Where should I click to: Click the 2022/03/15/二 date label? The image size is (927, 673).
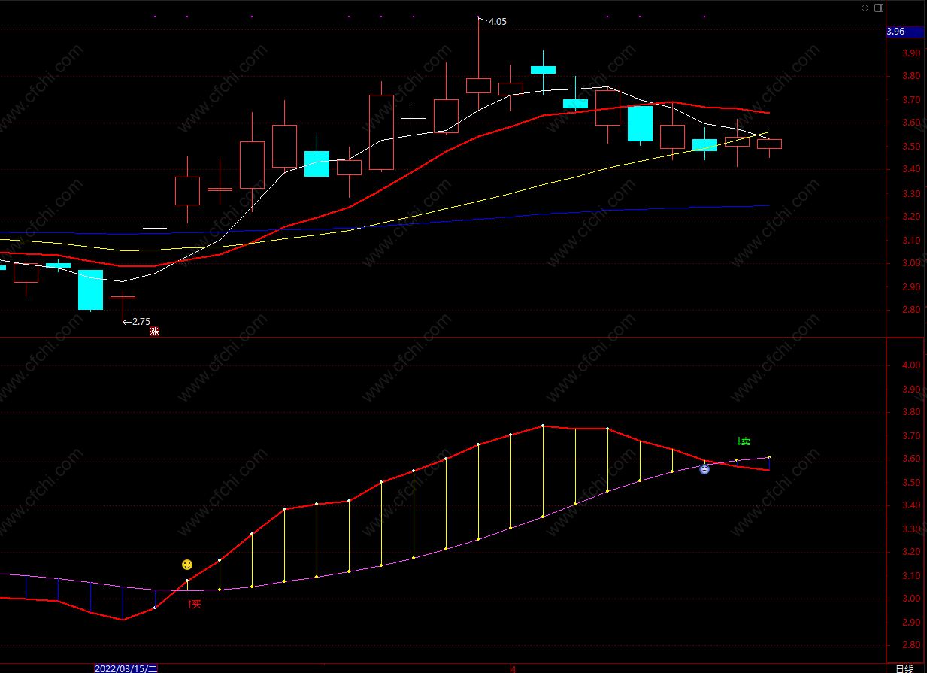click(126, 668)
